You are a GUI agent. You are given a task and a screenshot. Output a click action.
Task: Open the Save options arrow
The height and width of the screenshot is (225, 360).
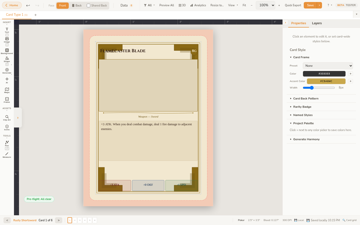(x=319, y=5)
